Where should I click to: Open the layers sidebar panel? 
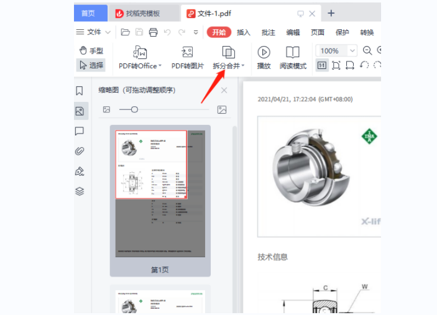[x=80, y=191]
